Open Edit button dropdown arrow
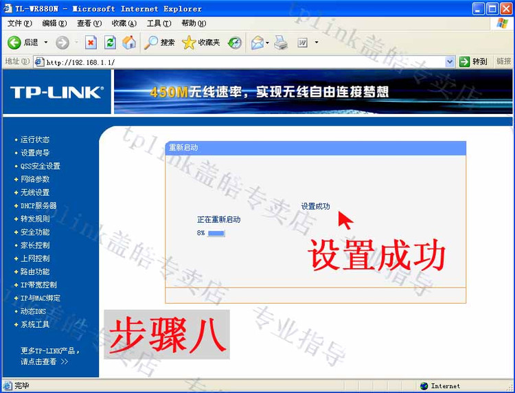This screenshot has height=393, width=515. click(x=317, y=43)
